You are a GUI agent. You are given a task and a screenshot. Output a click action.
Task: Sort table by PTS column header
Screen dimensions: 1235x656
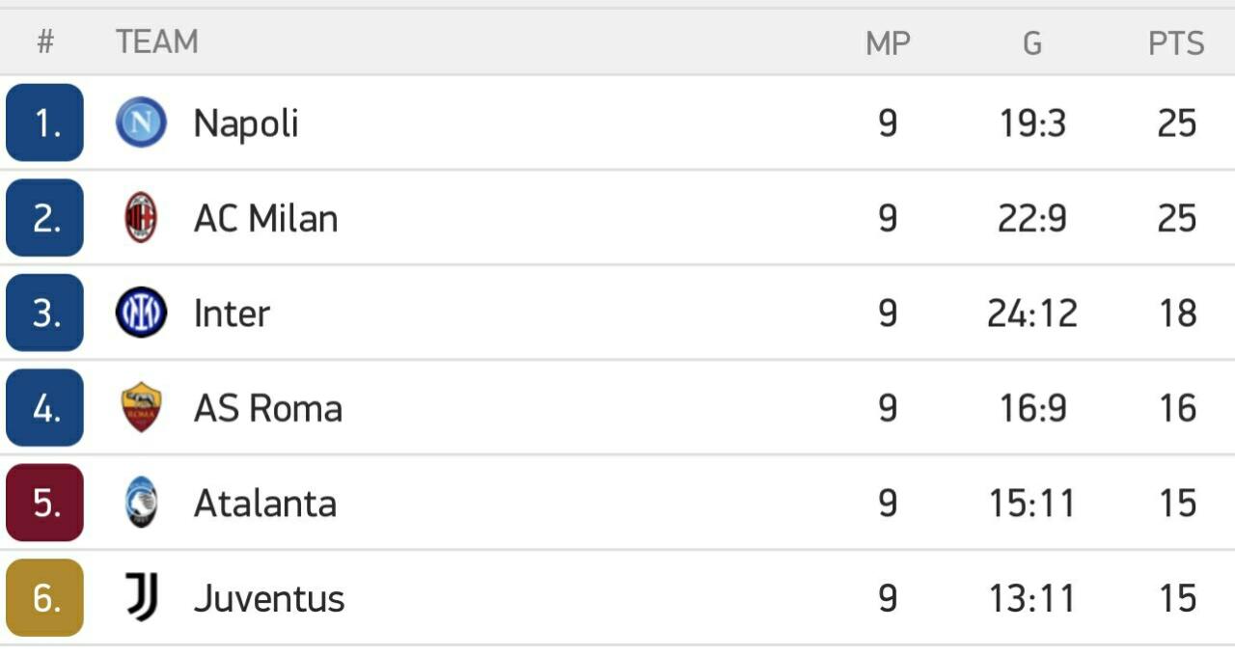coord(1176,43)
